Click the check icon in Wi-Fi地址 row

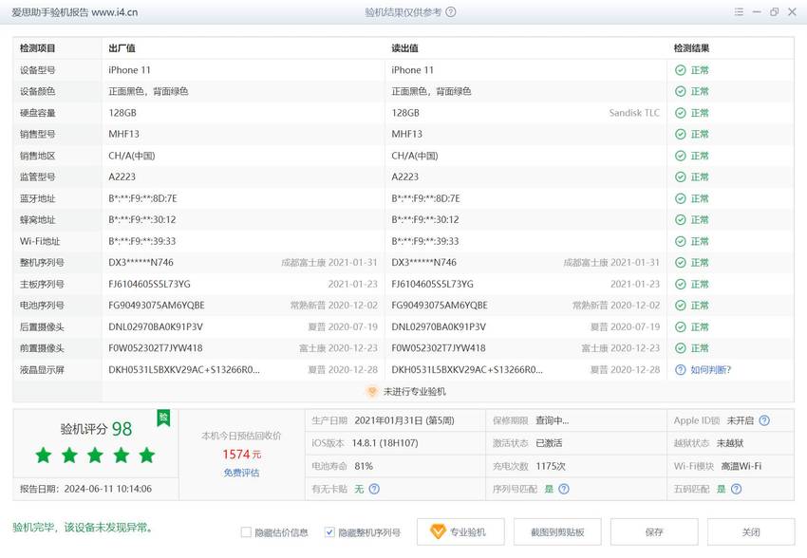coord(681,241)
